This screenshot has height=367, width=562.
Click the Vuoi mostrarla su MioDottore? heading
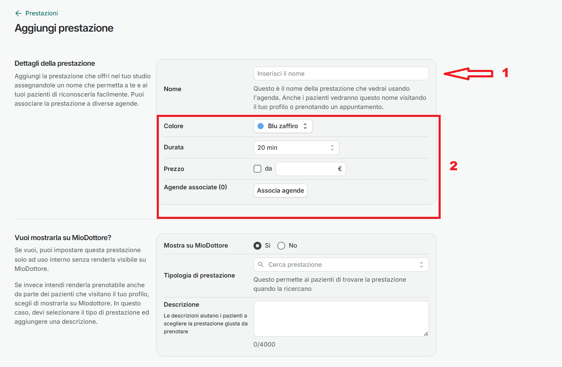tap(63, 238)
